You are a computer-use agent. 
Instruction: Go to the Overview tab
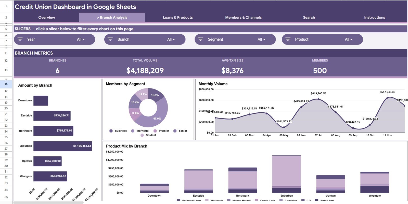click(47, 18)
